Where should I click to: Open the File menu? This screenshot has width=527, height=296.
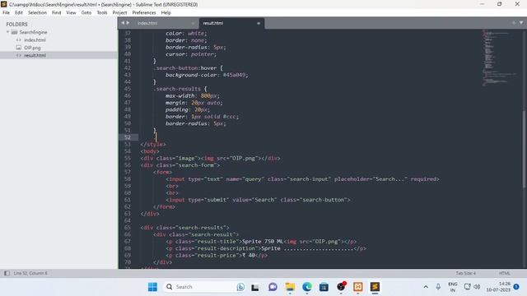click(x=6, y=13)
